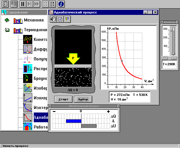Screen dimensions: 180x148
Task: Select the Диффузия model thumbnail
Action: pyautogui.click(x=27, y=49)
